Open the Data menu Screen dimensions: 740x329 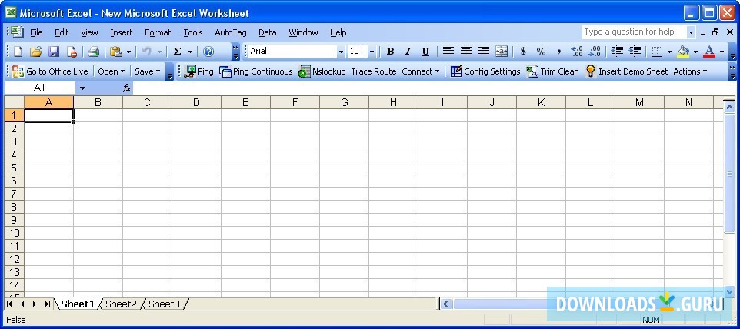[x=267, y=32]
